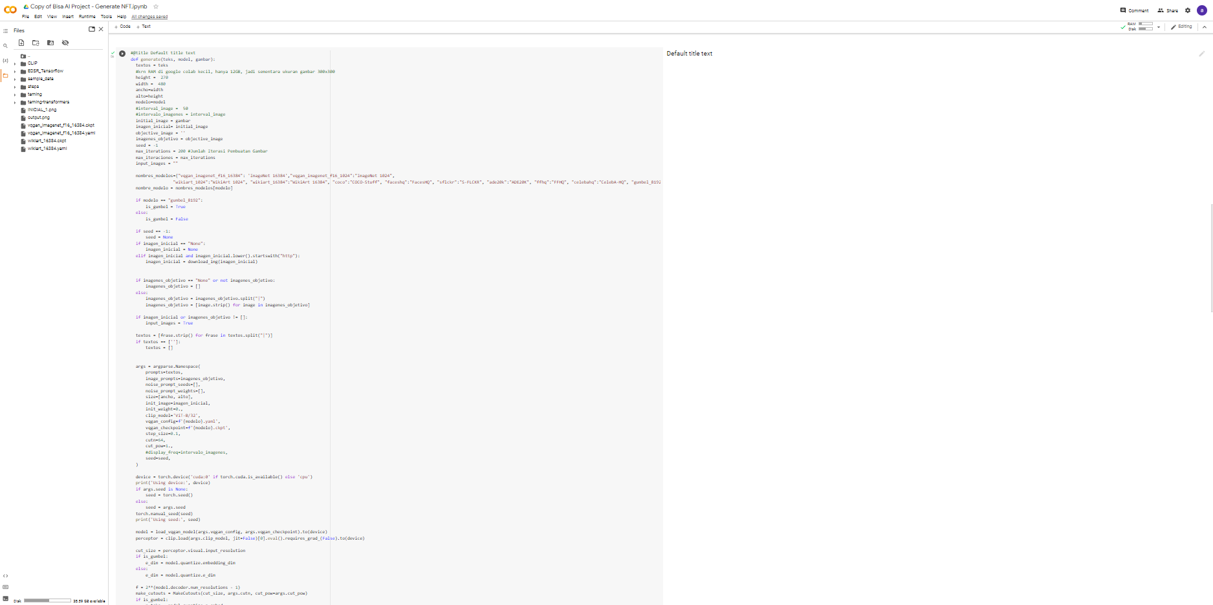
Task: Open the Help menu
Action: [122, 17]
